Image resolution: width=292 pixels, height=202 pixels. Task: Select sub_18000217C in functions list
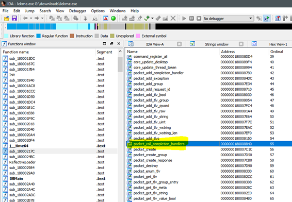[60, 151]
